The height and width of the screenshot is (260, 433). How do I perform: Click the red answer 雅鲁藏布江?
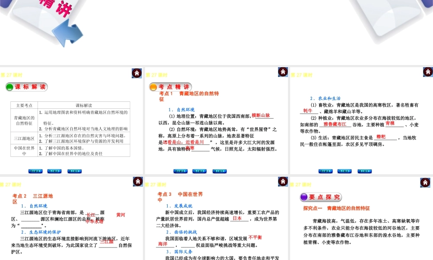335,124
